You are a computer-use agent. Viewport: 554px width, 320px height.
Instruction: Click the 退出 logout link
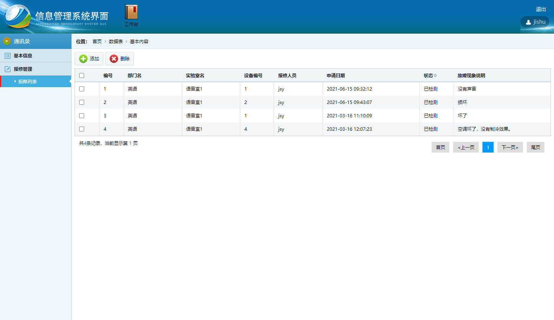tap(541, 10)
